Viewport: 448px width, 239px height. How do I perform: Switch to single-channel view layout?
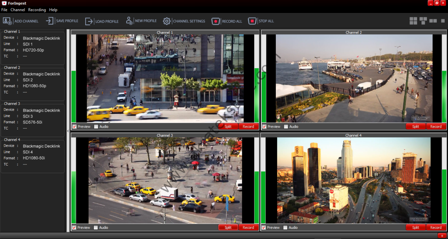point(443,21)
